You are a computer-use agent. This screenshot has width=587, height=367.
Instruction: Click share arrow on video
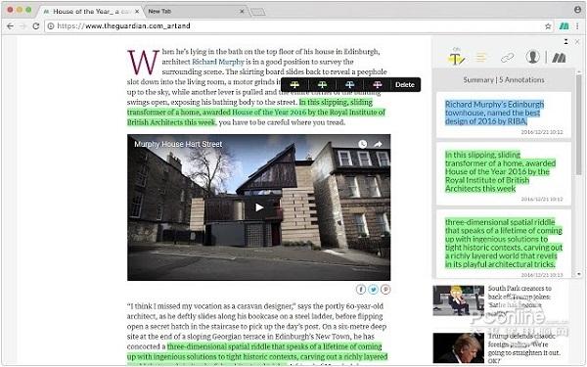(378, 144)
